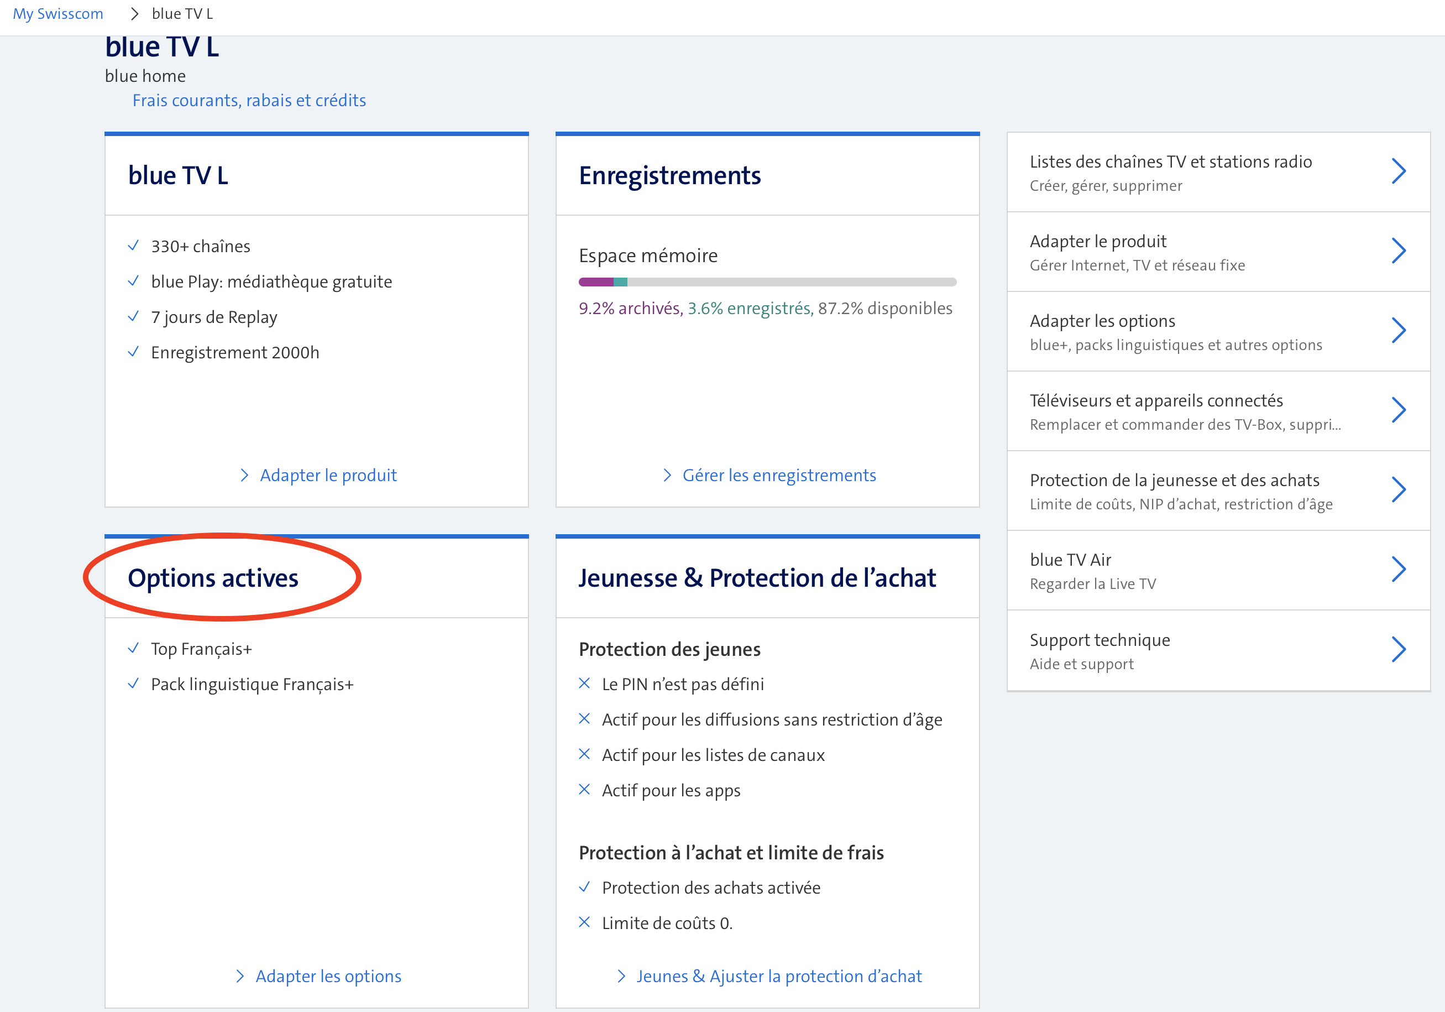This screenshot has width=1445, height=1012.
Task: Go to My Swisscom breadcrumb
Action: point(58,14)
